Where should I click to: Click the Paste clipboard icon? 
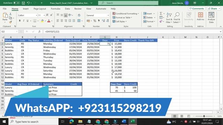click(5, 15)
